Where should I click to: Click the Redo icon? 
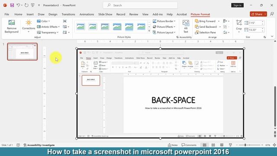pyautogui.click(x=26, y=5)
